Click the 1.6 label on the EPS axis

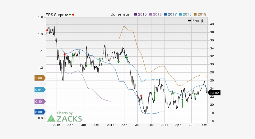coord(40,34)
